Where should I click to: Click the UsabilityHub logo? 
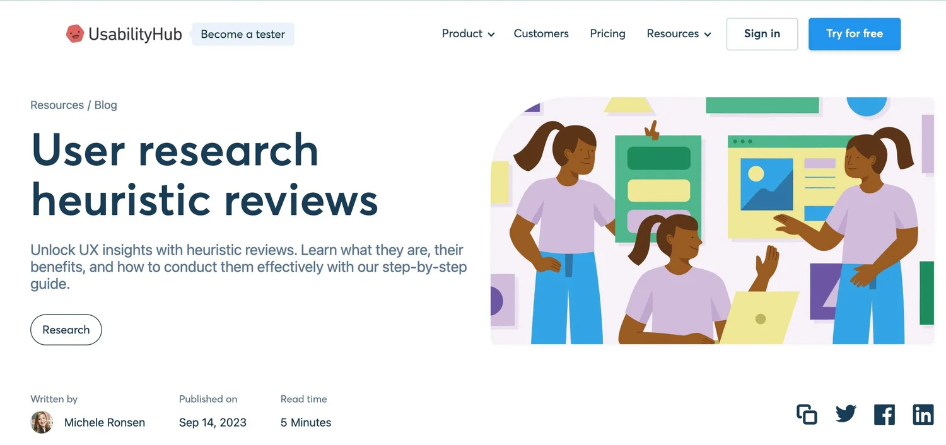pos(123,33)
